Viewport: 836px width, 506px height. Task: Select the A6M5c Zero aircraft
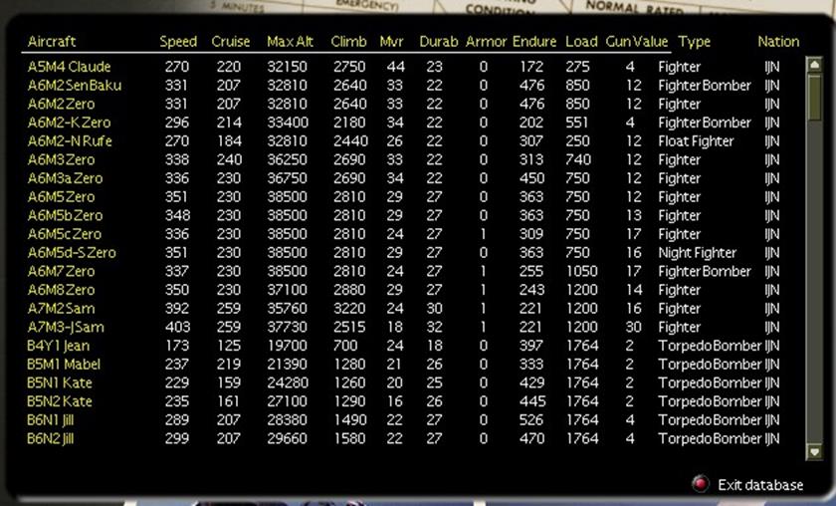click(65, 234)
